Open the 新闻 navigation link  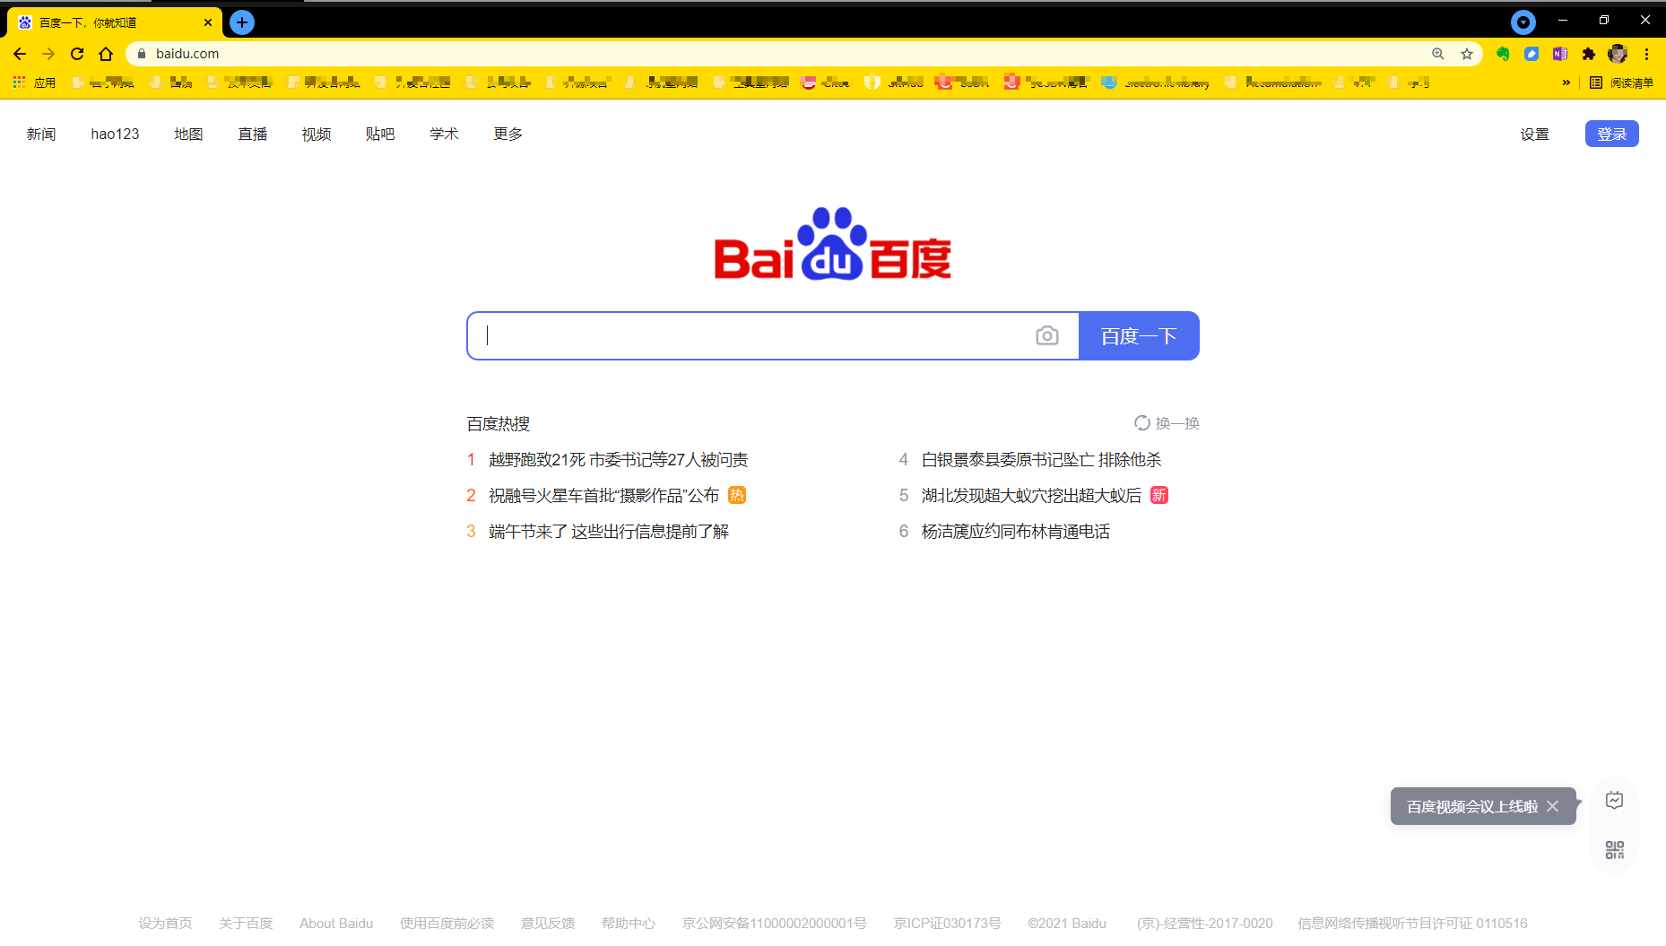pyautogui.click(x=41, y=134)
